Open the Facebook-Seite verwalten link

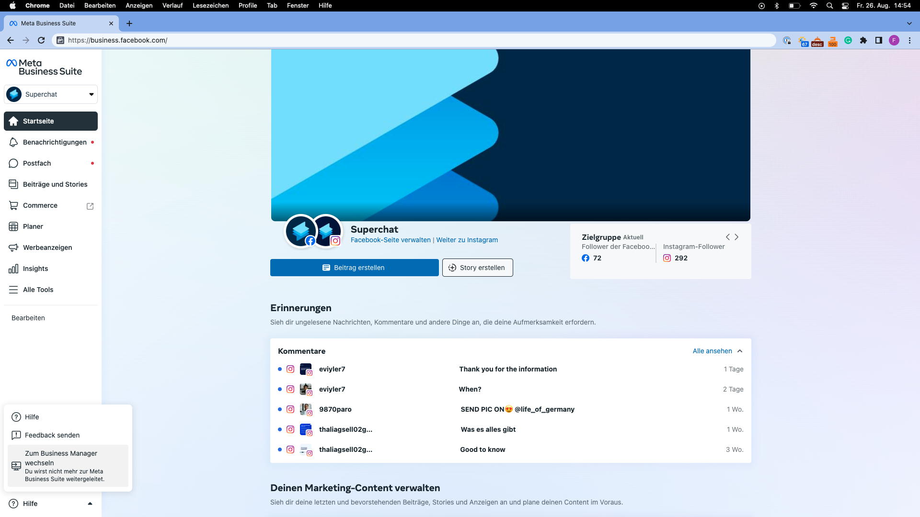391,240
